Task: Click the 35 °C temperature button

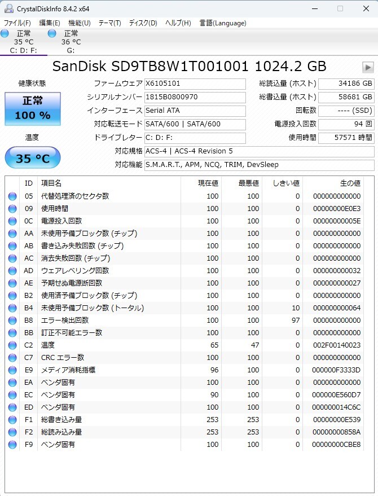Action: point(33,158)
